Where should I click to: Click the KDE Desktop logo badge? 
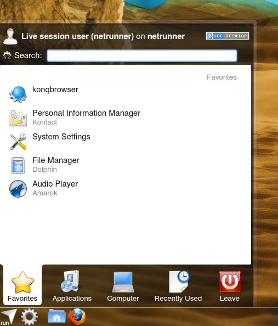tap(228, 36)
